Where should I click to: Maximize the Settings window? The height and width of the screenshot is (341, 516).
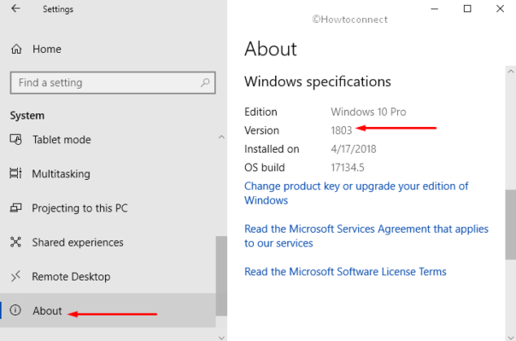pyautogui.click(x=467, y=9)
